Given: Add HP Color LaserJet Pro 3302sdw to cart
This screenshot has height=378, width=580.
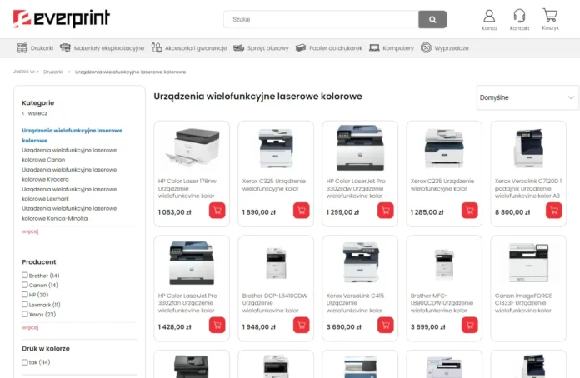Looking at the screenshot, I should pos(386,211).
